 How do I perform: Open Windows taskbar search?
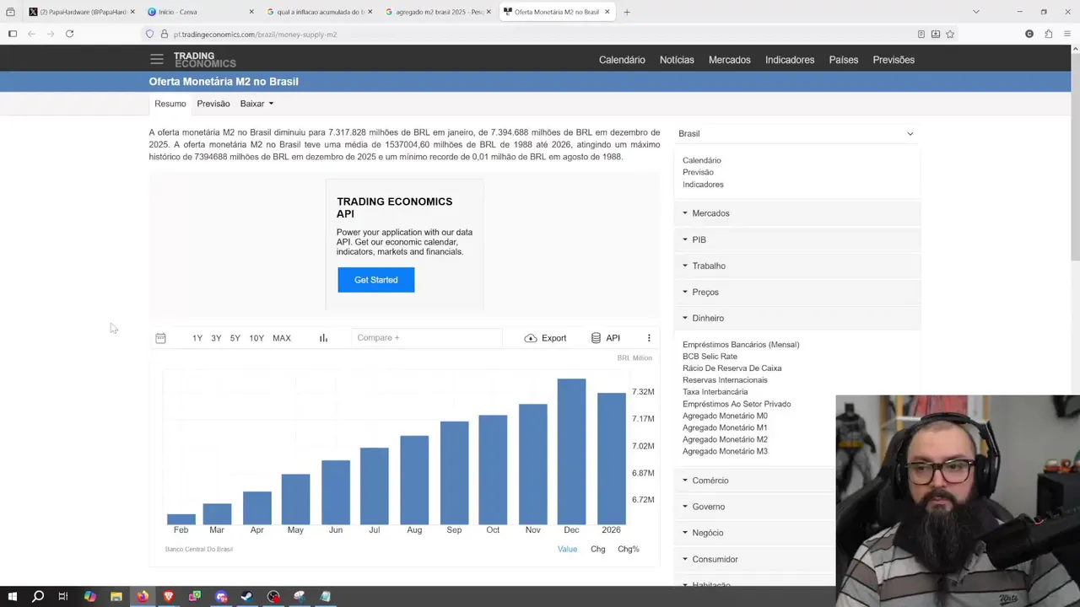tap(38, 596)
